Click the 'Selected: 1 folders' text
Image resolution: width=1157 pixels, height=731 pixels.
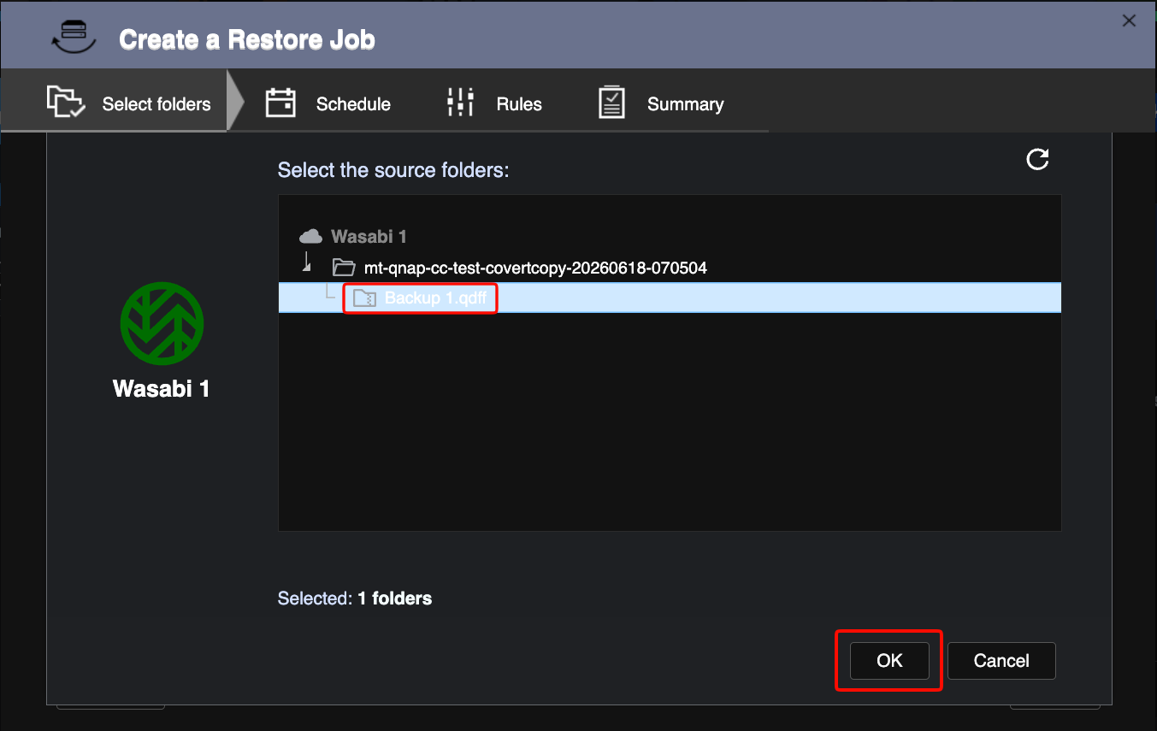point(355,598)
